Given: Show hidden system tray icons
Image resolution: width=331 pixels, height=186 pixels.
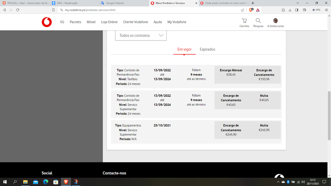Looking at the screenshot, I should tap(278, 182).
